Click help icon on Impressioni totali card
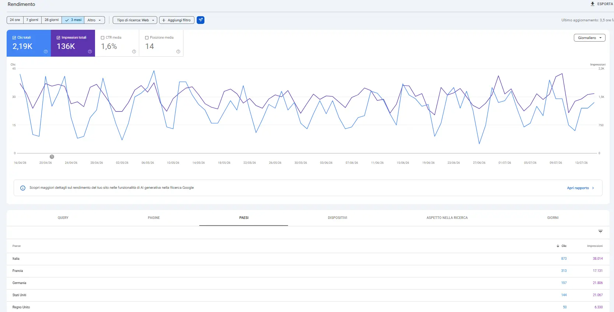This screenshot has width=614, height=312. tap(90, 52)
